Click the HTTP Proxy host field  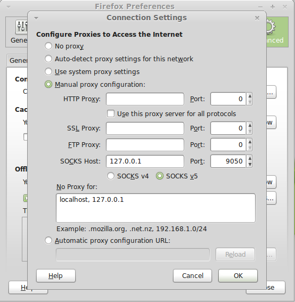145,99
